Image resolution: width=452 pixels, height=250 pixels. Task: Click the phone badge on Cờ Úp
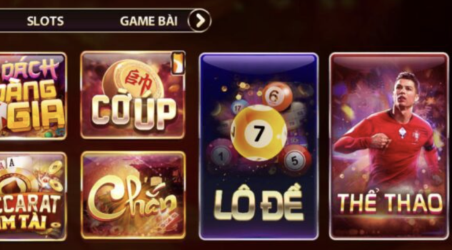[178, 63]
